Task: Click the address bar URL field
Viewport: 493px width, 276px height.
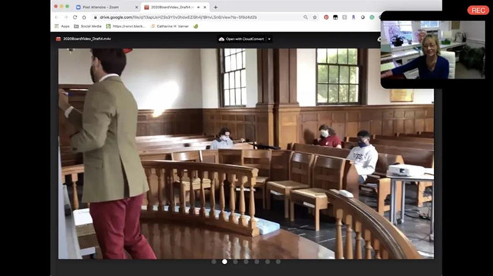Action: (x=195, y=17)
